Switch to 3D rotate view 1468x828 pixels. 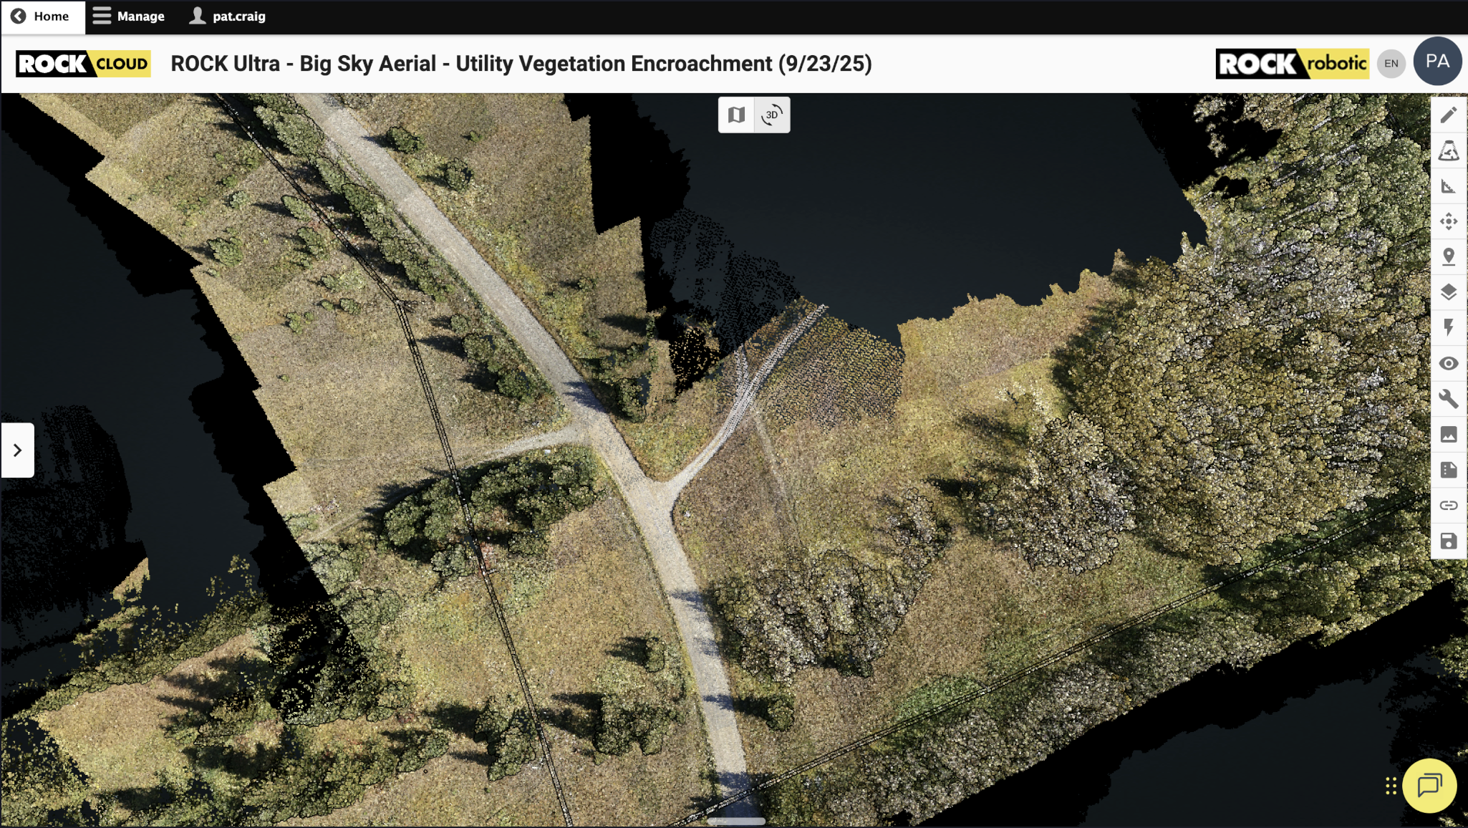pyautogui.click(x=772, y=115)
